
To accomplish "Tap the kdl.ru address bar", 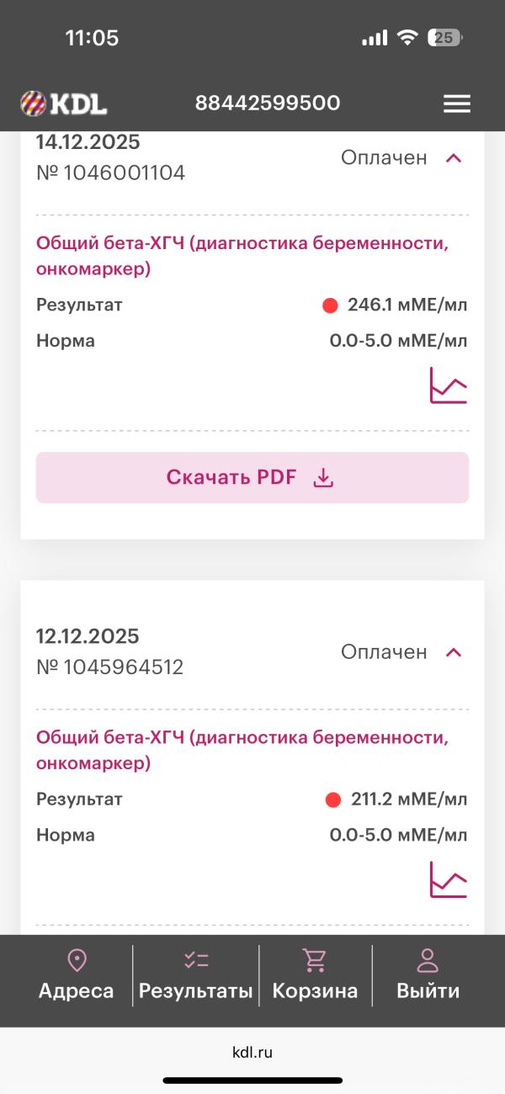I will pos(252,1052).
